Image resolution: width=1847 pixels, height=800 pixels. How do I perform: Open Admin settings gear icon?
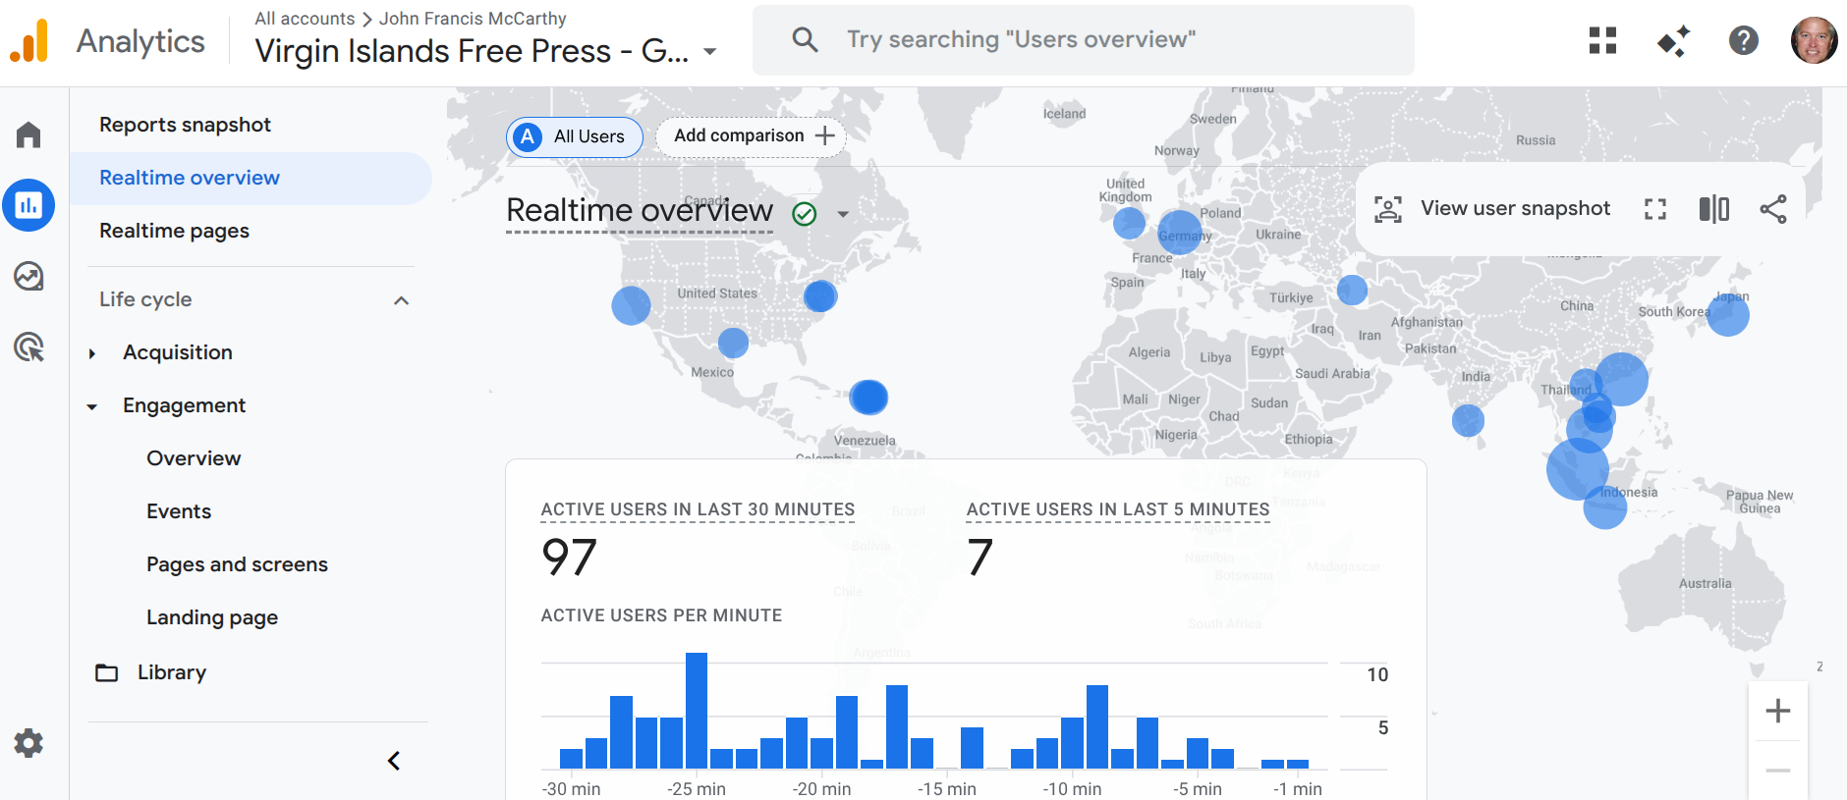[28, 743]
